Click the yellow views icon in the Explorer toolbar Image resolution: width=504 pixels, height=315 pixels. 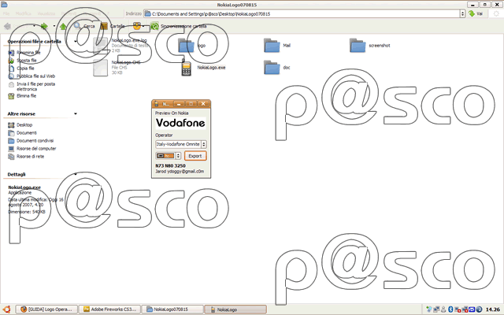137,26
